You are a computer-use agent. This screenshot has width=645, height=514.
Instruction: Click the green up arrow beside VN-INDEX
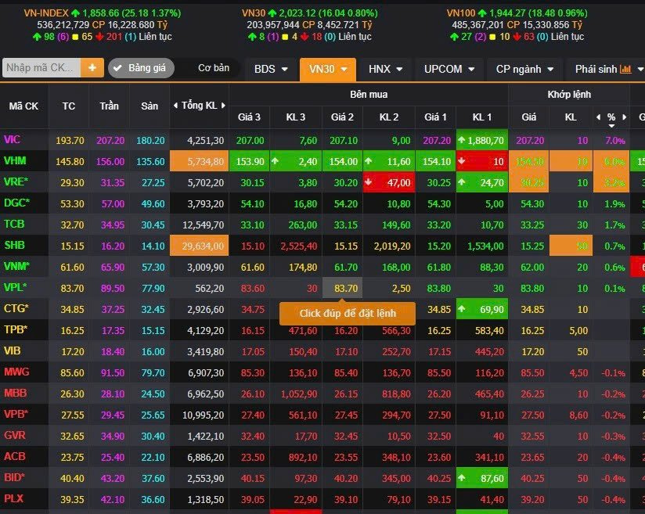coord(75,13)
